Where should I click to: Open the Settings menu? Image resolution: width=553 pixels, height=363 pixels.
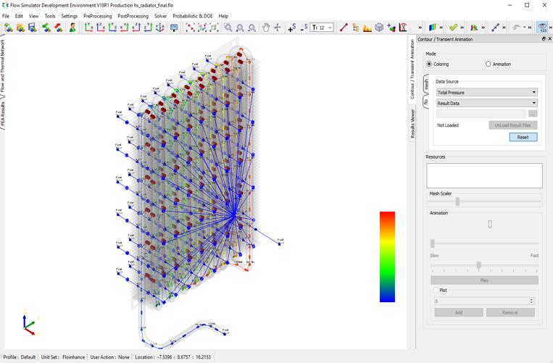[69, 16]
